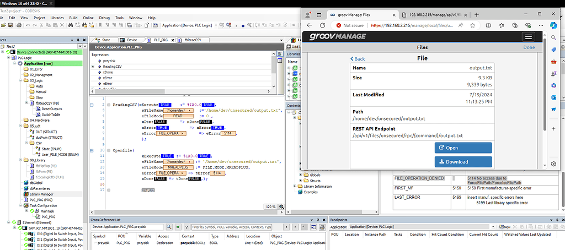Toggle breakpoint circle on line 2
The height and width of the screenshot is (250, 565).
(x=109, y=105)
